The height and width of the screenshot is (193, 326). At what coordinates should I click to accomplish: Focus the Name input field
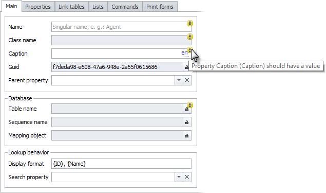[x=121, y=27]
